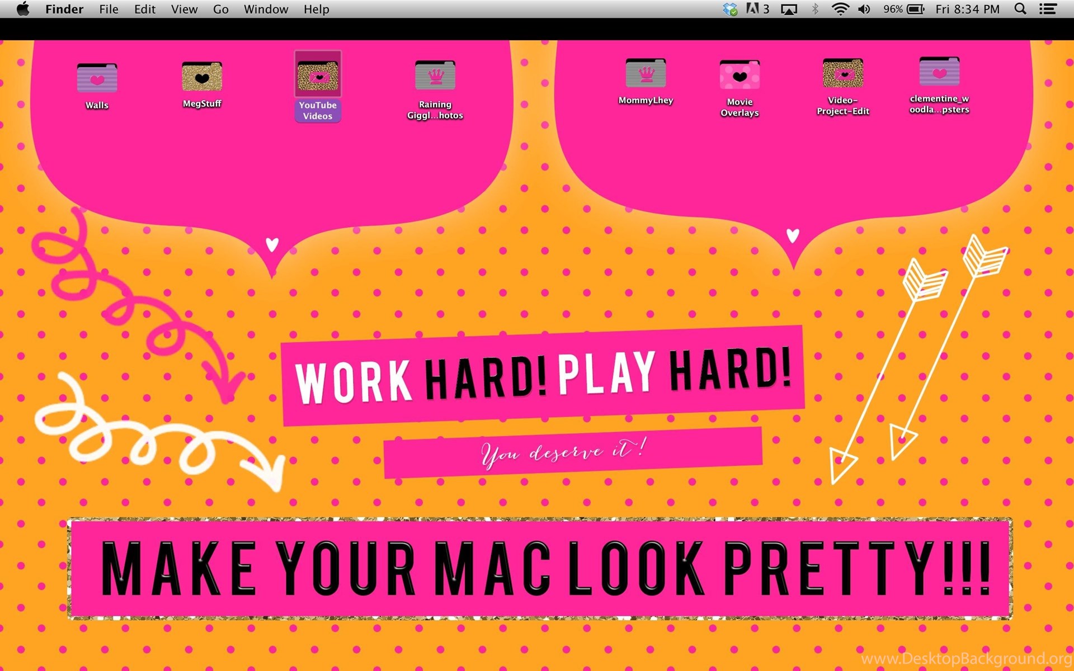
Task: Select the MegStuff leopard folder icon
Action: [x=202, y=76]
